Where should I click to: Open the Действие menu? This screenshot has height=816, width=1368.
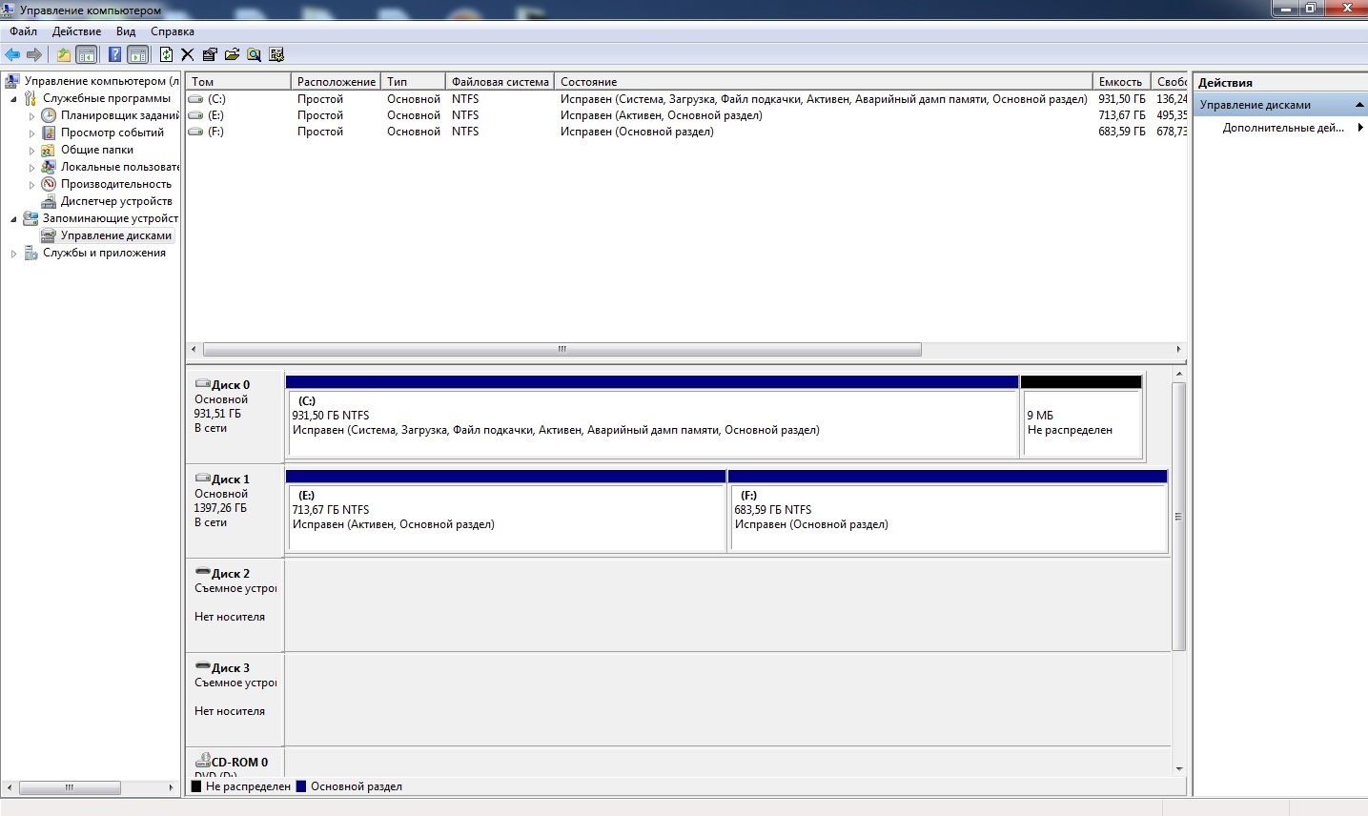(76, 31)
